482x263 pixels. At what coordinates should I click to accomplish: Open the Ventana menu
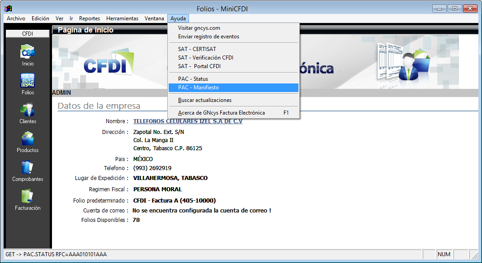coord(154,18)
